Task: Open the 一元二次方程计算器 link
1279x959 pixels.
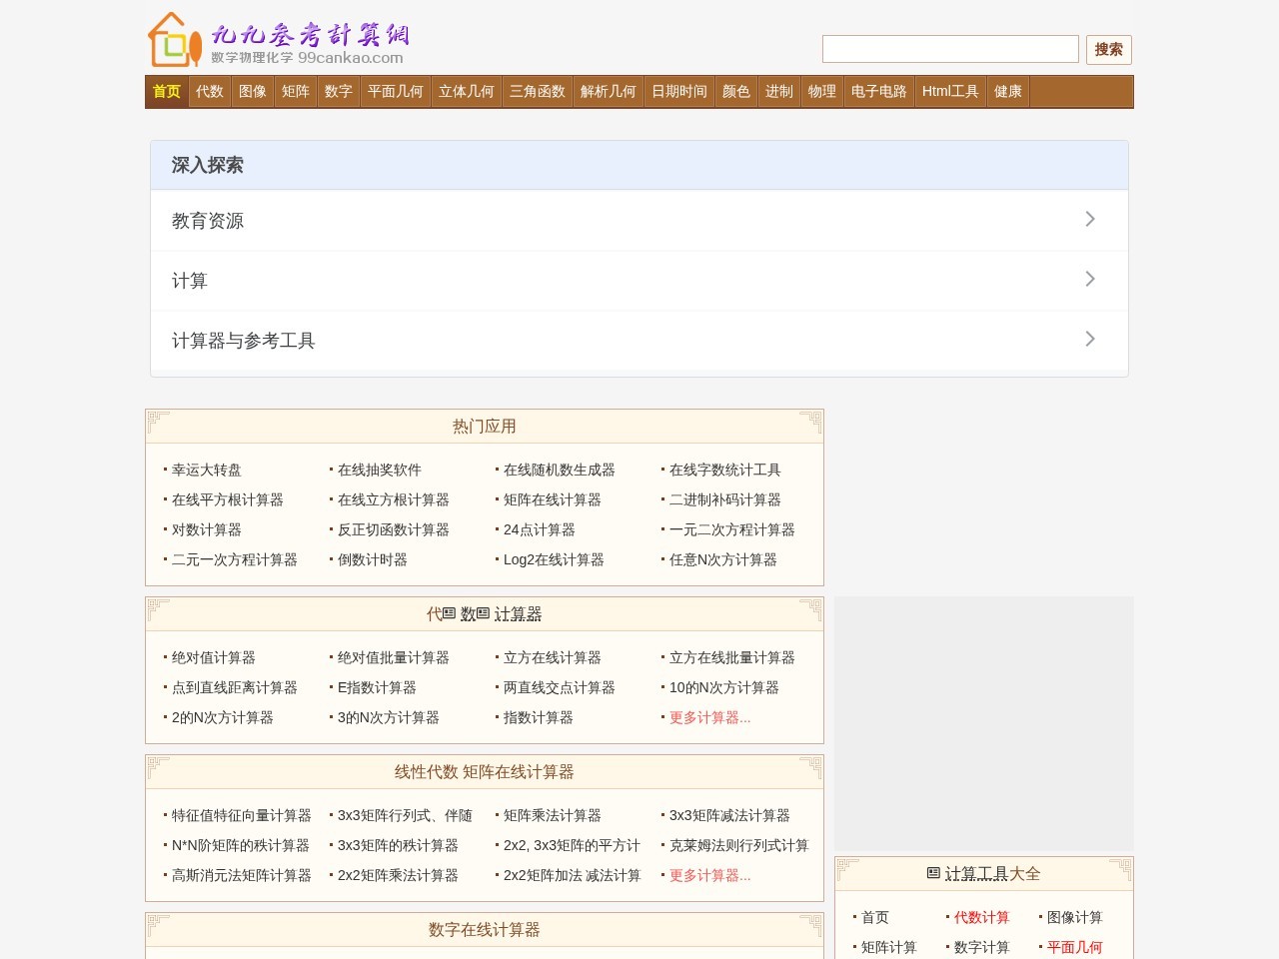Action: click(732, 529)
